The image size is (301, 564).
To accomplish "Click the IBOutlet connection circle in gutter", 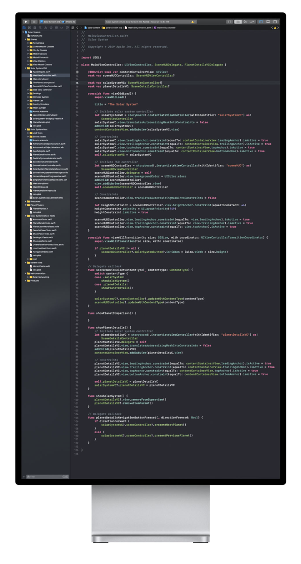I will pos(77,72).
